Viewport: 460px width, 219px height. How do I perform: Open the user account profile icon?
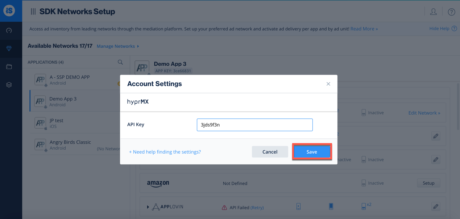pyautogui.click(x=433, y=12)
